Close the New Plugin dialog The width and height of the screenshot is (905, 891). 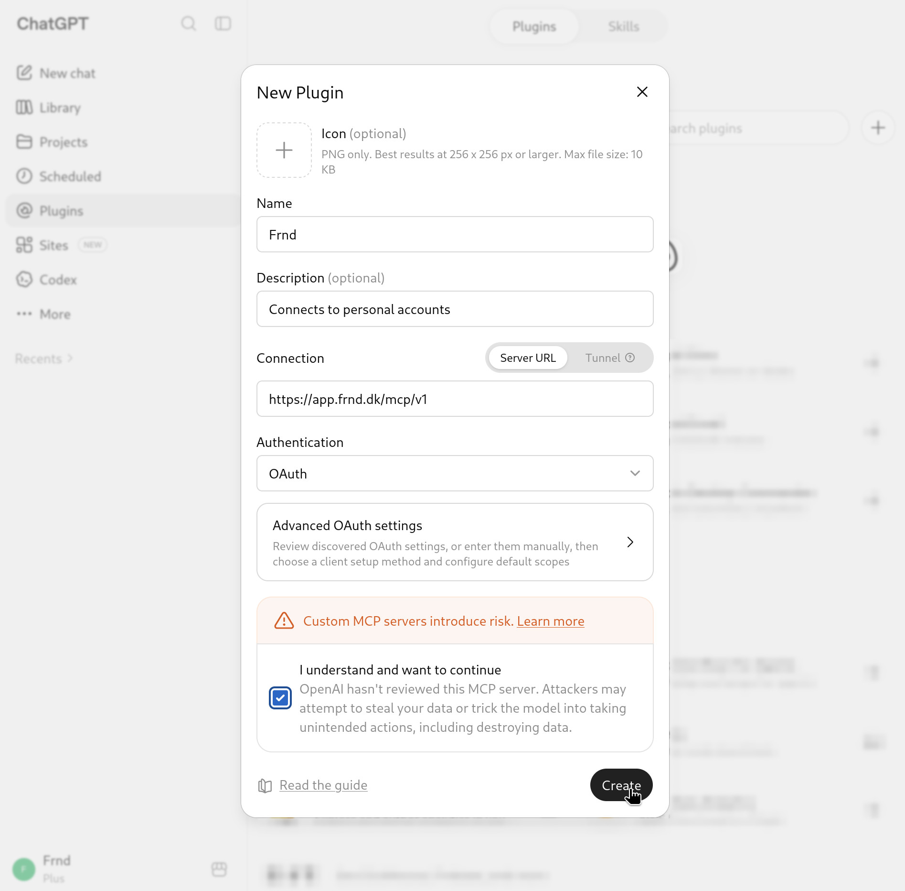pos(642,92)
